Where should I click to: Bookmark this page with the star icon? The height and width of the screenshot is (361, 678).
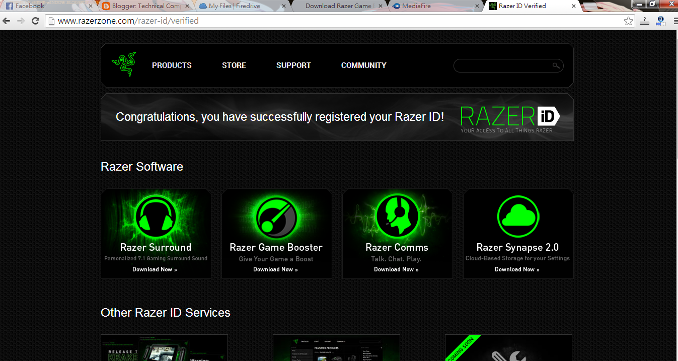click(x=628, y=21)
